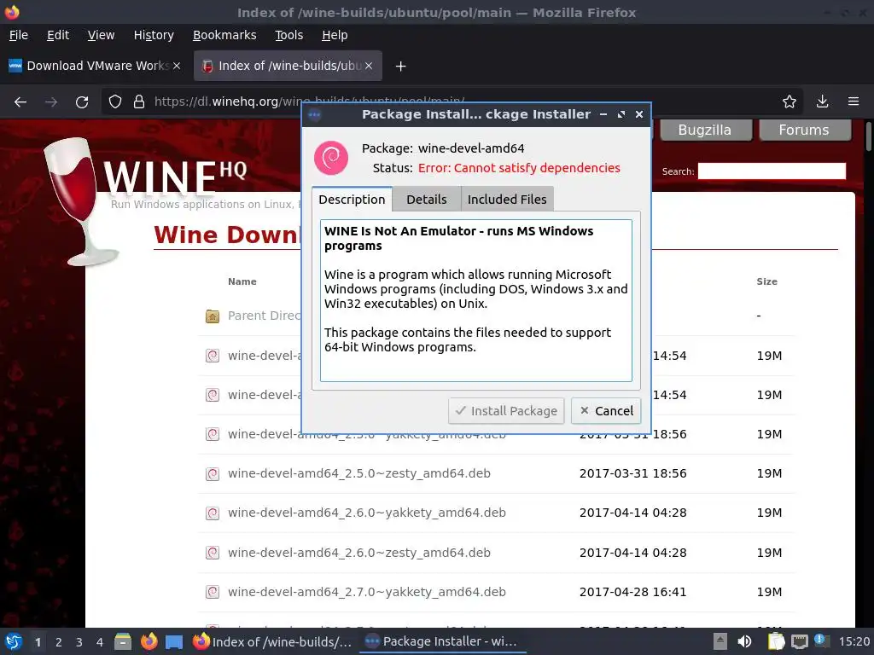Click the Parent Directory link
Image resolution: width=874 pixels, height=655 pixels.
tap(265, 316)
